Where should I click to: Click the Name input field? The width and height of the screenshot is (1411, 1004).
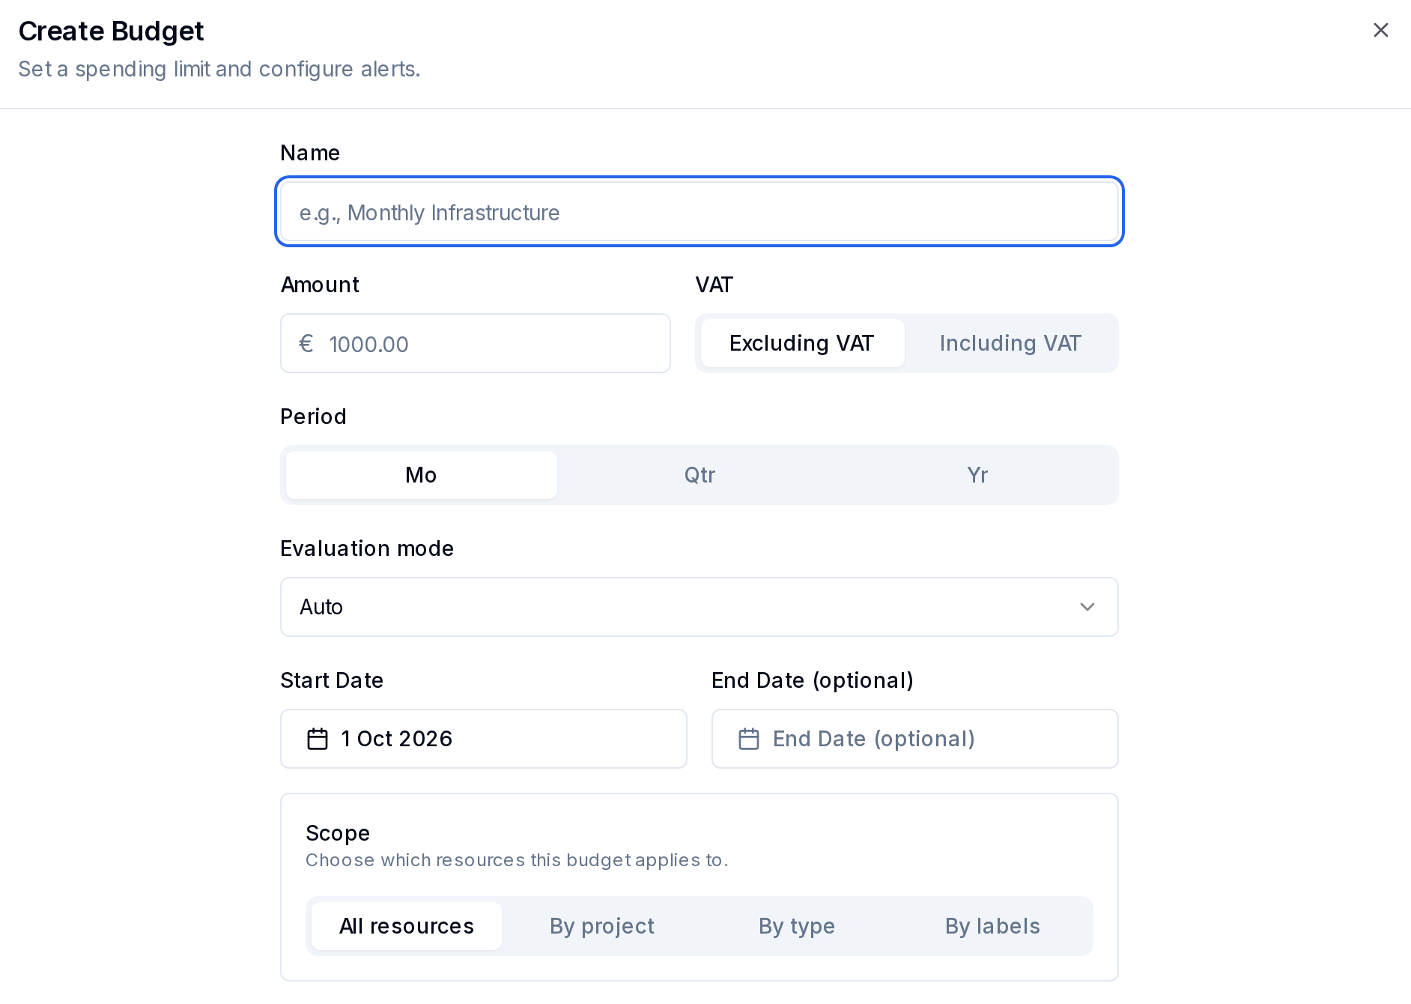coord(700,212)
